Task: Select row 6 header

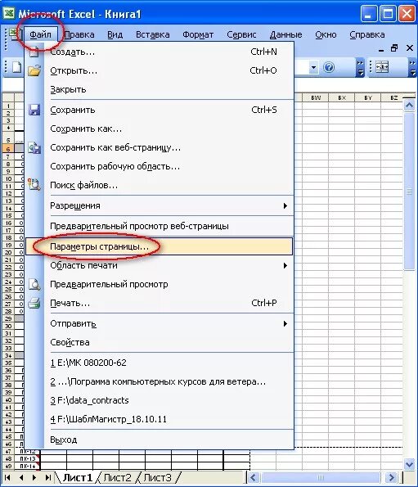Action: 8,149
